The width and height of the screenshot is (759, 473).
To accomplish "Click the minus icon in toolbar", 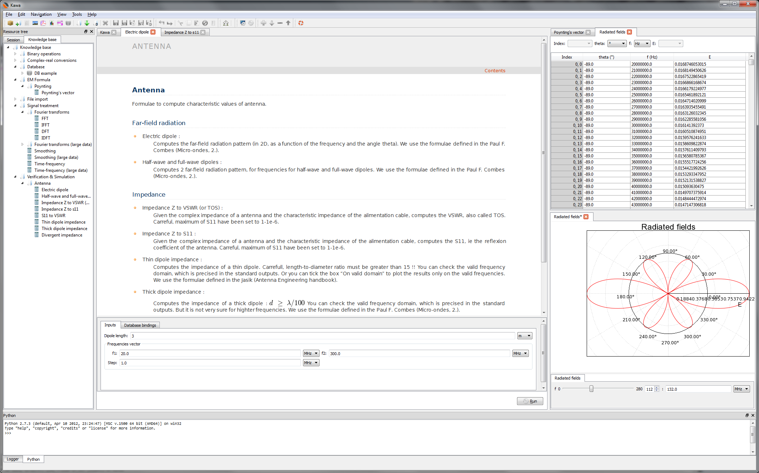I will point(280,23).
